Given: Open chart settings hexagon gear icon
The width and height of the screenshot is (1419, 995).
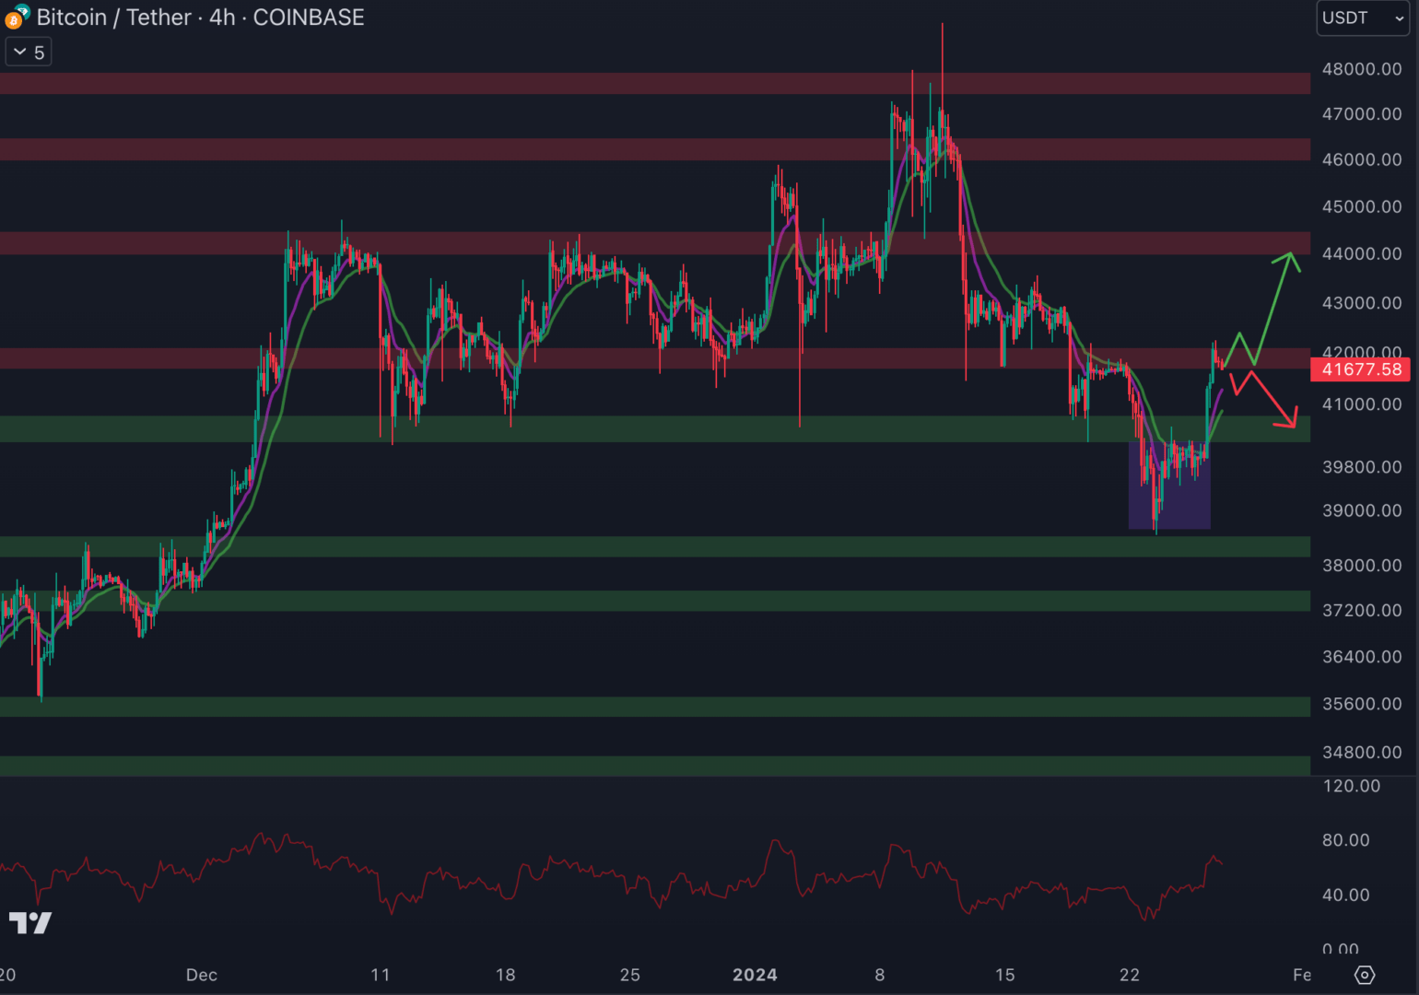Looking at the screenshot, I should click(1365, 975).
